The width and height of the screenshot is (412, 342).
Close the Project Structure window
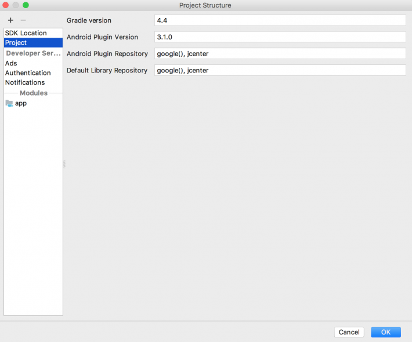(x=6, y=5)
